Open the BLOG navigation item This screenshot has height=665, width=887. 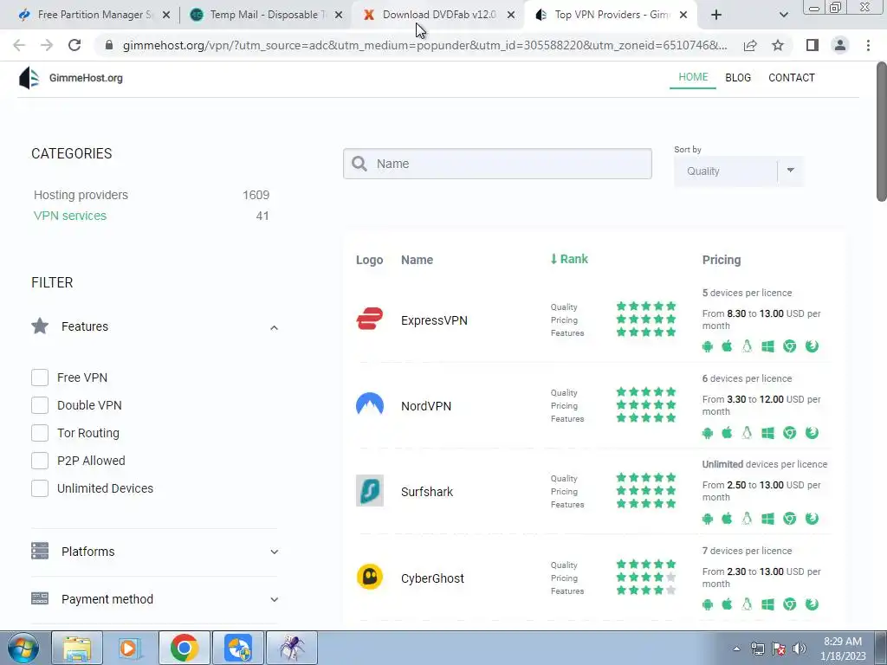tap(738, 78)
